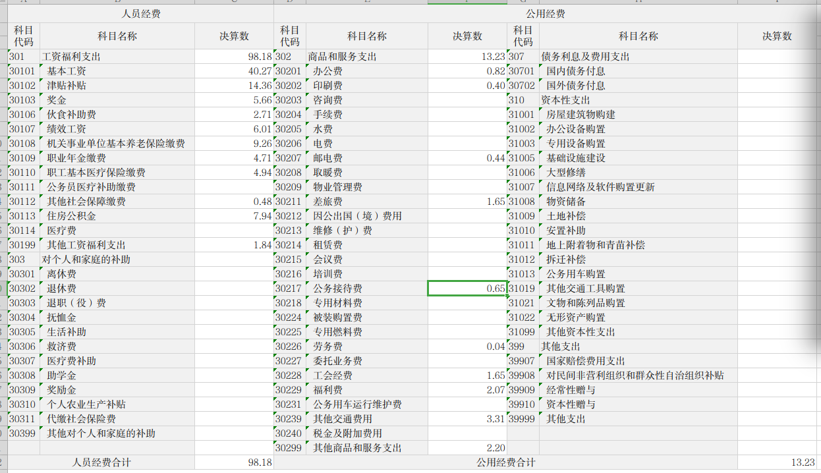The height and width of the screenshot is (473, 821).
Task: Select the 公用经费合计 label cell
Action: (505, 462)
